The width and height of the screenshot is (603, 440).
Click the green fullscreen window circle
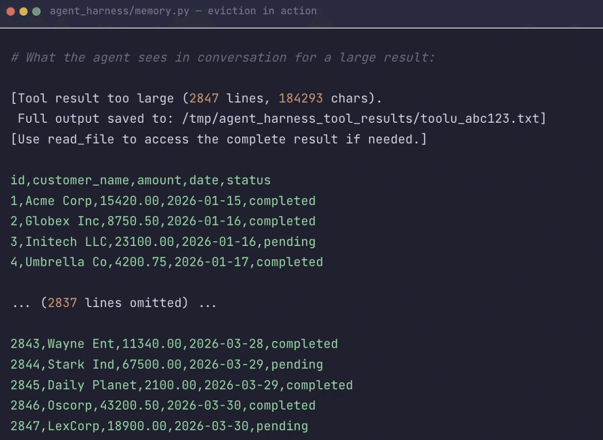[36, 11]
